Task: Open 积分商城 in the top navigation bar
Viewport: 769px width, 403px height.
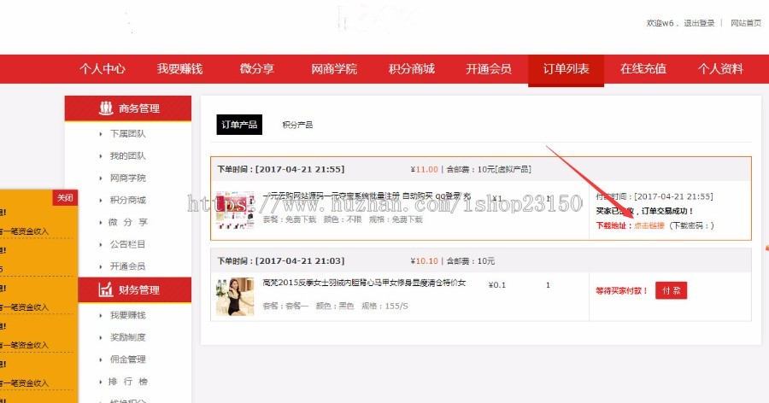Action: point(412,68)
